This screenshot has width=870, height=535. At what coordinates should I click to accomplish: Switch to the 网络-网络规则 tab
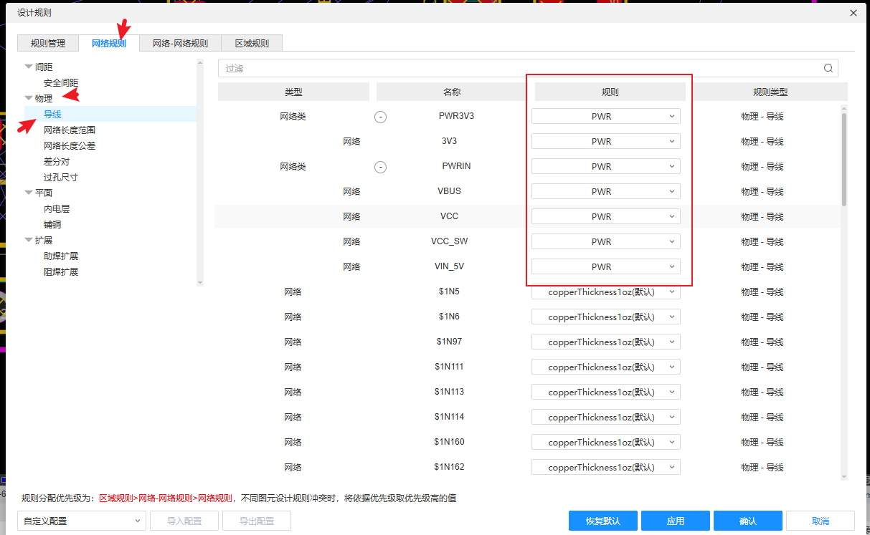[x=180, y=43]
